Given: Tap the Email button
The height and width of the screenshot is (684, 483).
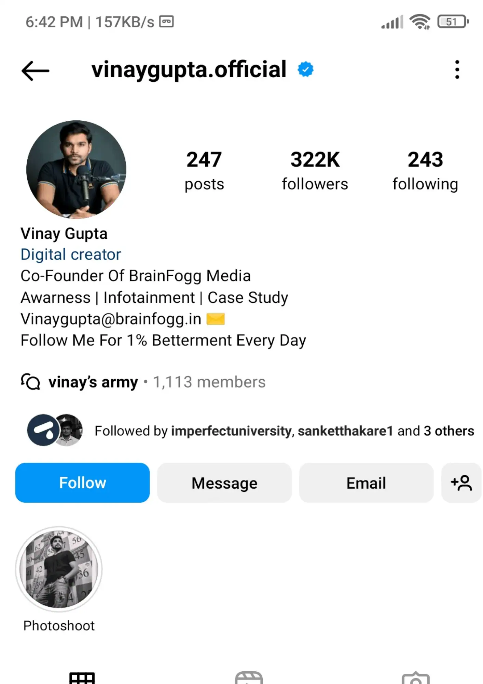Looking at the screenshot, I should pyautogui.click(x=366, y=483).
